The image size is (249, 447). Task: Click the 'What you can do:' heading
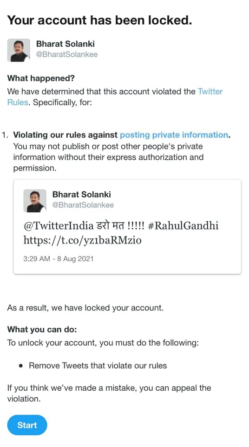click(42, 330)
